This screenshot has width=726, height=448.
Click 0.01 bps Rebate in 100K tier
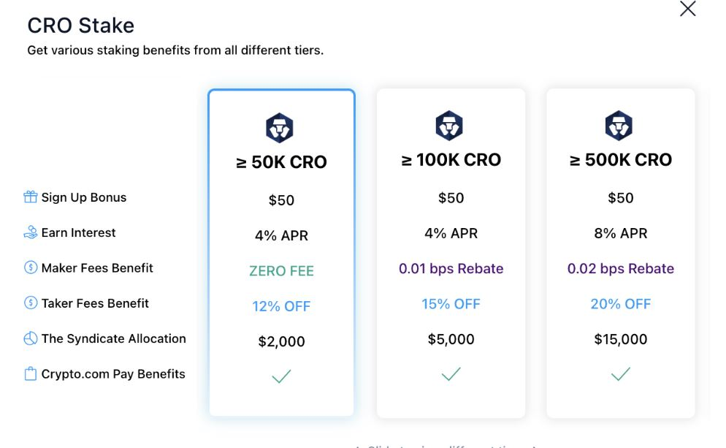(451, 269)
